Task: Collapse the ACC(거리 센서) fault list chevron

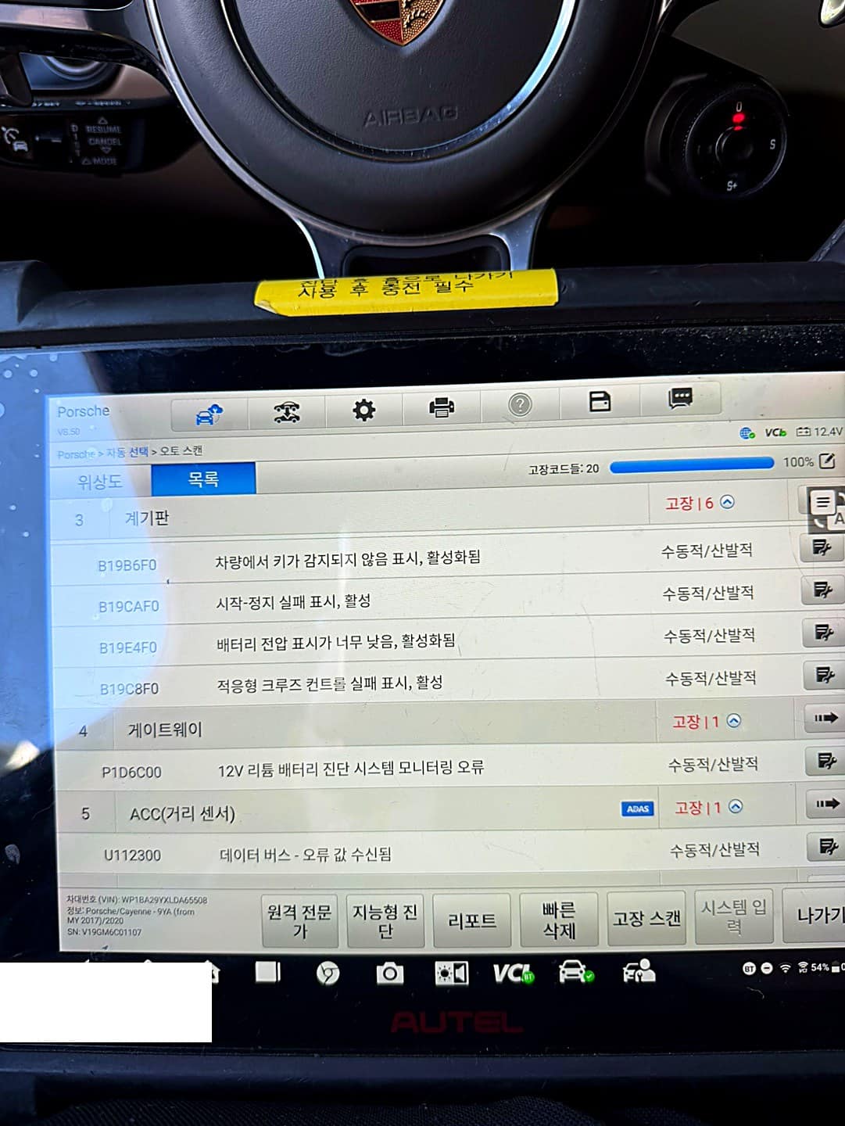Action: click(x=736, y=806)
